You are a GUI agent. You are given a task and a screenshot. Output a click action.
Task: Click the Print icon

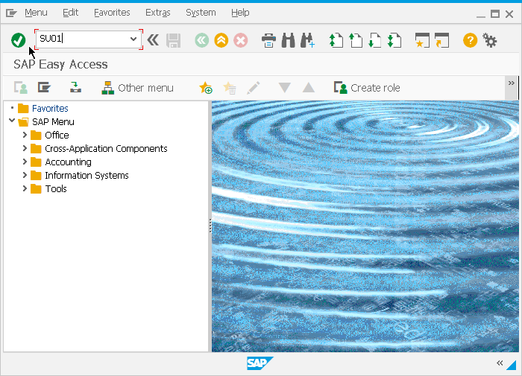point(268,40)
